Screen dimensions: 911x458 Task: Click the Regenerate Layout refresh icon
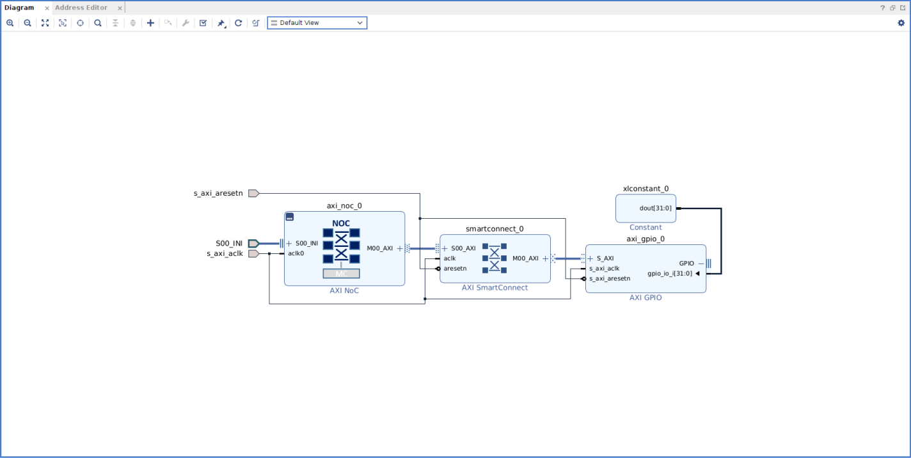[238, 23]
